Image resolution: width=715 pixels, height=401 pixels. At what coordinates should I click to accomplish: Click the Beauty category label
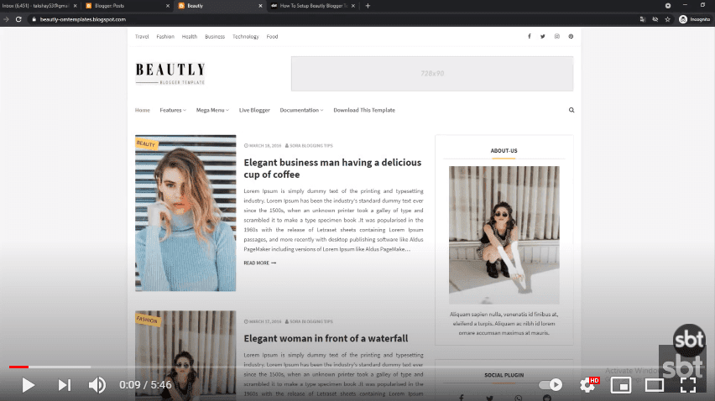146,143
